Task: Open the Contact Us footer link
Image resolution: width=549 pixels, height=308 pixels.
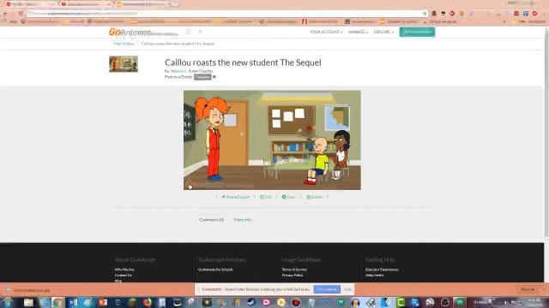Action: (x=124, y=275)
